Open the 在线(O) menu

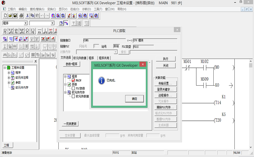(75, 9)
